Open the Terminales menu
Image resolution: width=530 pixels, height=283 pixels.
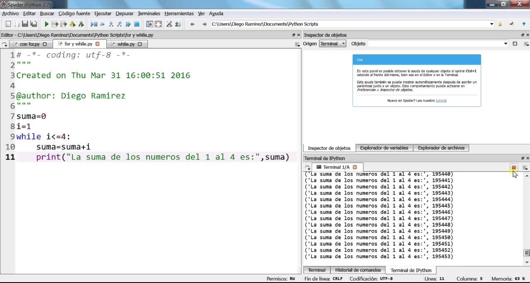[149, 14]
